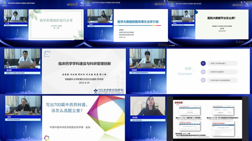Click the square bracket icon on 临床药学学科建设 slide
Screen dimensions: 252x141
click(47, 54)
